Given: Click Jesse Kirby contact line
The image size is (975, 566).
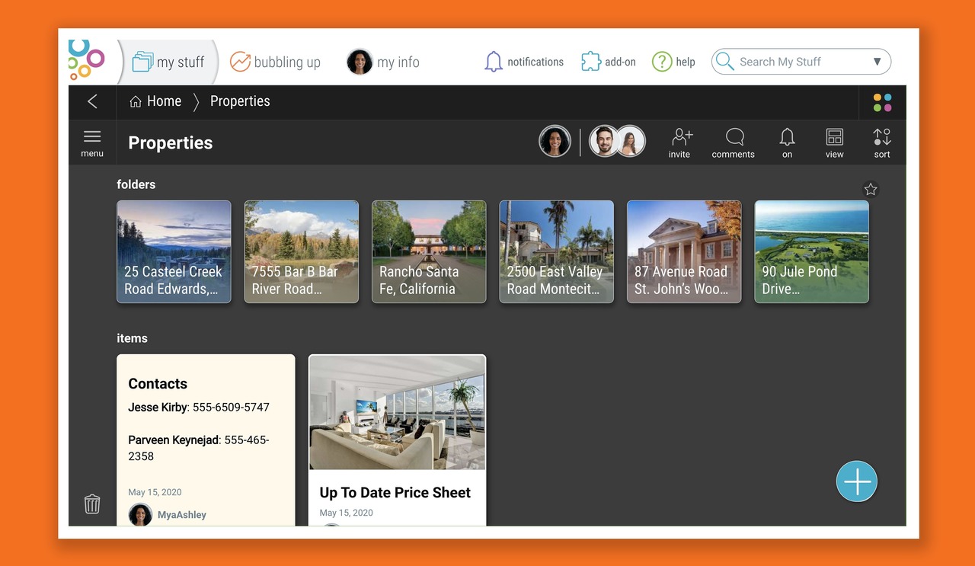Looking at the screenshot, I should [x=199, y=408].
